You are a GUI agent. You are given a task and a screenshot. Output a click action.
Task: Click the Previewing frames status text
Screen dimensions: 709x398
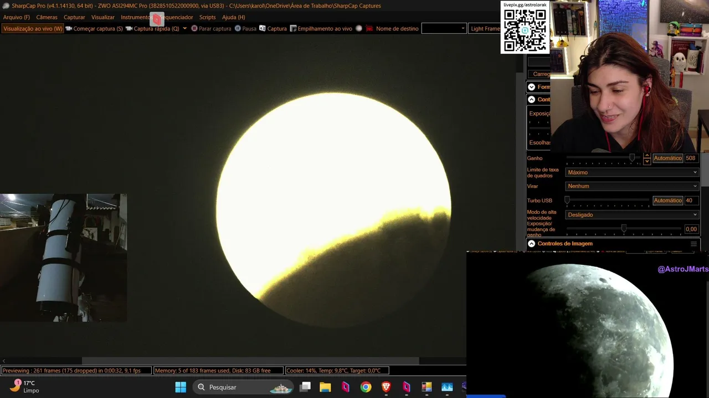(x=76, y=370)
